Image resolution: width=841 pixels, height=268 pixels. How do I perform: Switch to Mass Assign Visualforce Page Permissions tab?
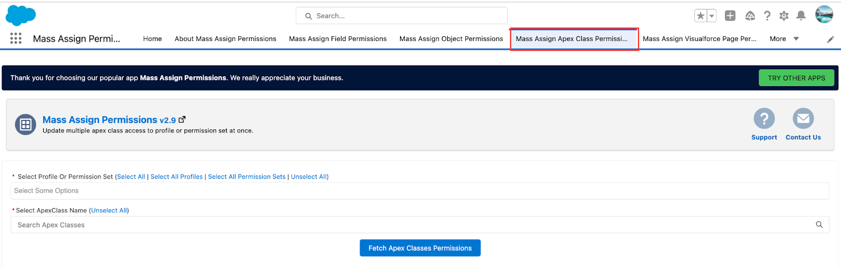coord(700,39)
